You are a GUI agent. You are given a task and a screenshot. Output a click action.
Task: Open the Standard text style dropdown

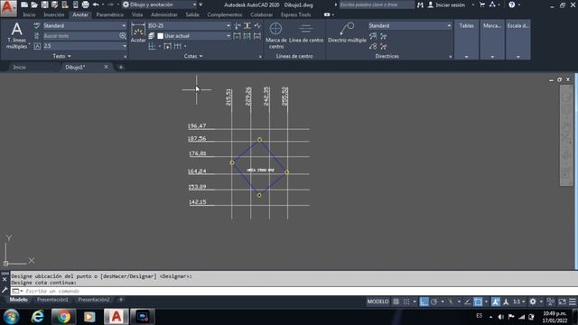85,25
